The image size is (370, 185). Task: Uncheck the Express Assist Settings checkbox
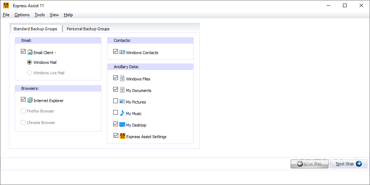116,136
